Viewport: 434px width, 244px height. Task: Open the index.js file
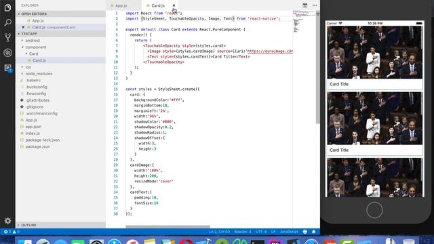pos(33,134)
